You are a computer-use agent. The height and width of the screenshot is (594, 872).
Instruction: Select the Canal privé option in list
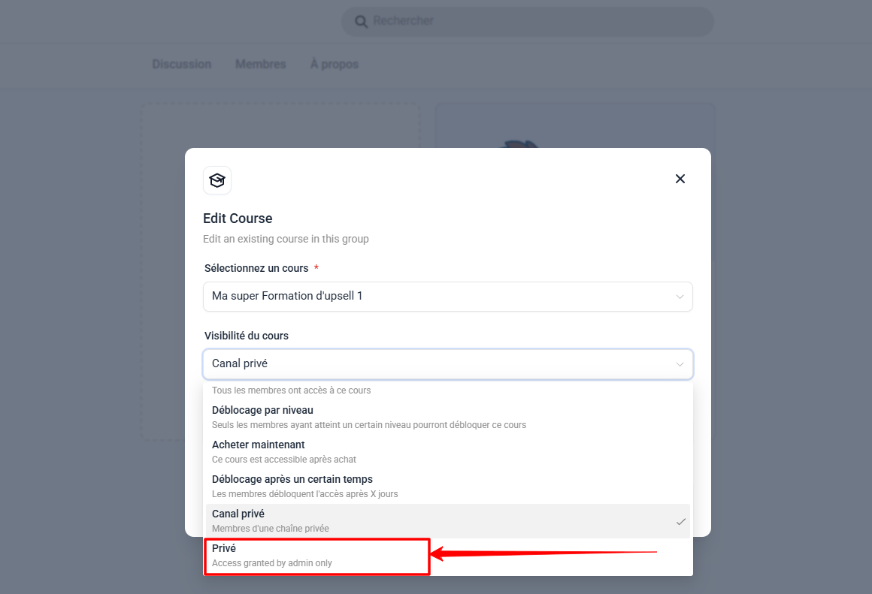448,521
